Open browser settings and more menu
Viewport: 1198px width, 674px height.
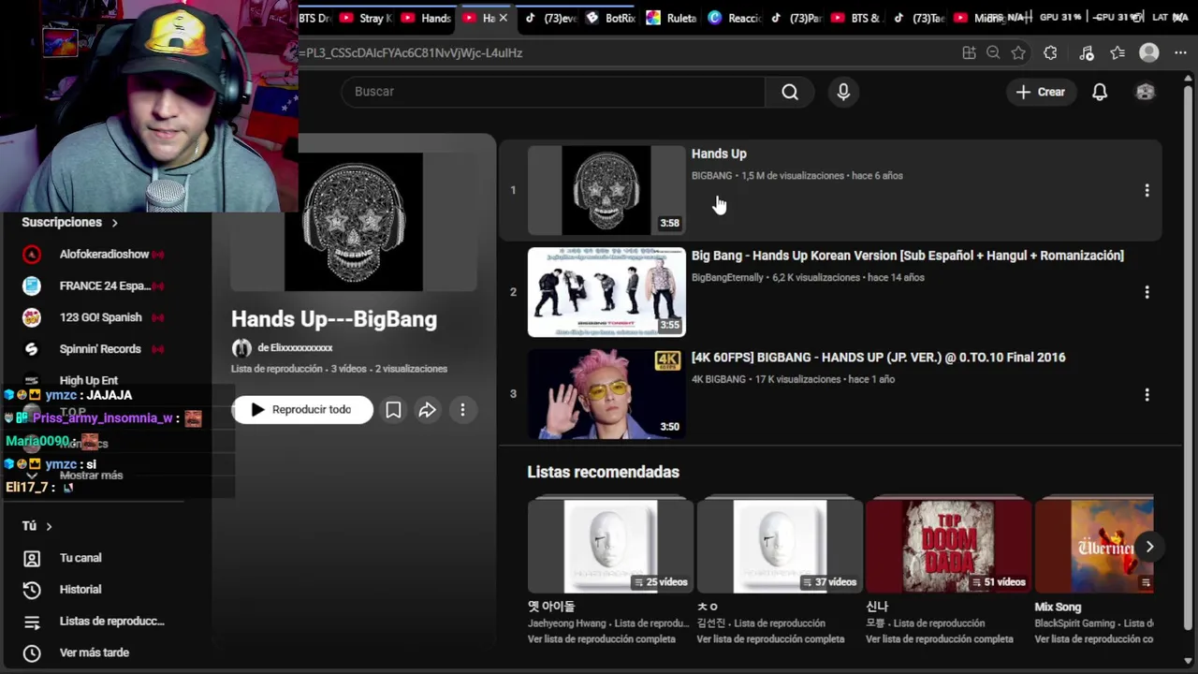pyautogui.click(x=1180, y=53)
